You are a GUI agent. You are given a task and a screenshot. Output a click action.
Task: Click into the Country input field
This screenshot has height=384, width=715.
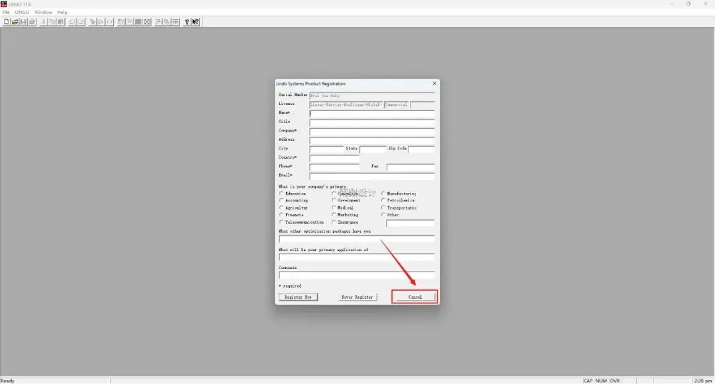tap(335, 158)
